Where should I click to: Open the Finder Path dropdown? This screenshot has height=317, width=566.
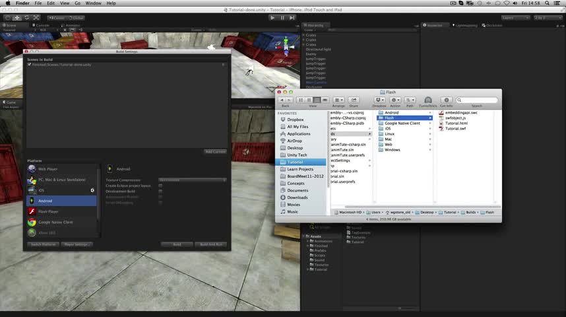pos(410,100)
